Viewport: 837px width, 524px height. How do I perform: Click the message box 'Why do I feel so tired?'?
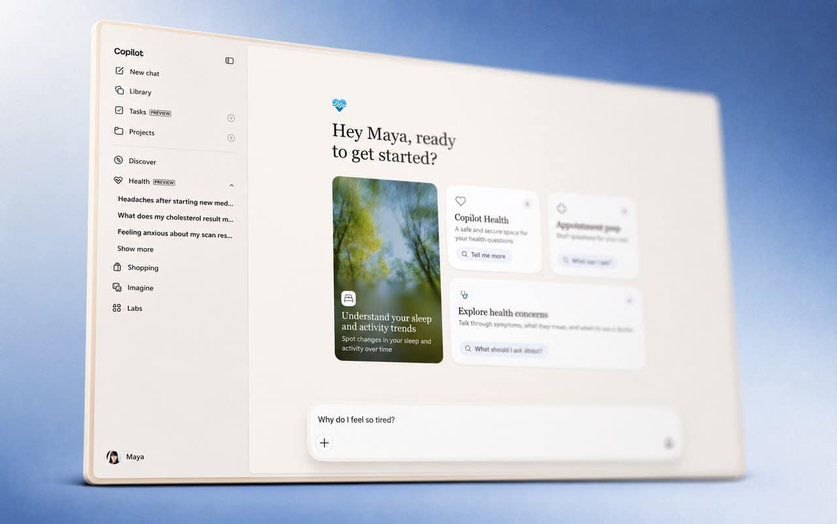pos(495,432)
